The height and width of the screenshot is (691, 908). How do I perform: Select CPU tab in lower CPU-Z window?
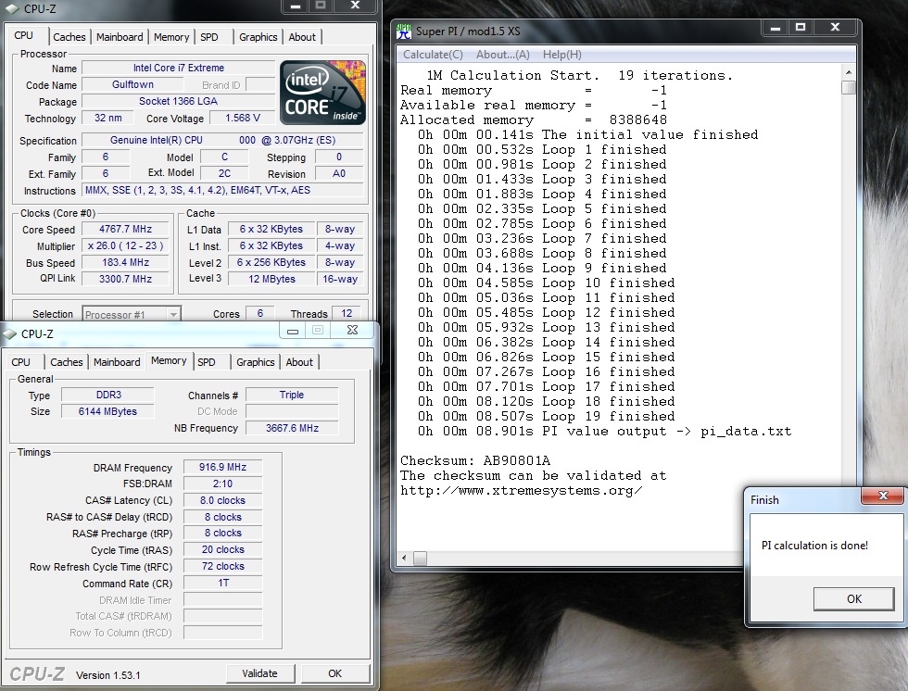(x=20, y=362)
